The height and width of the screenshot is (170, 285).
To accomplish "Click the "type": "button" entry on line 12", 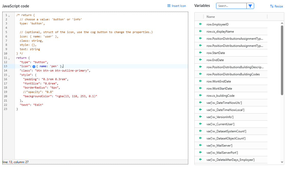I will pyautogui.click(x=34, y=62).
